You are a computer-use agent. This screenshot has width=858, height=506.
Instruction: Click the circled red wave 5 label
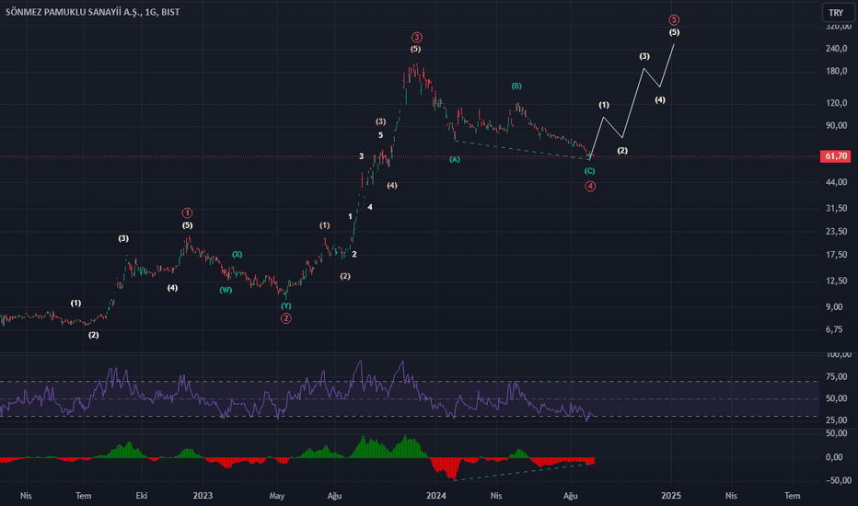[674, 20]
